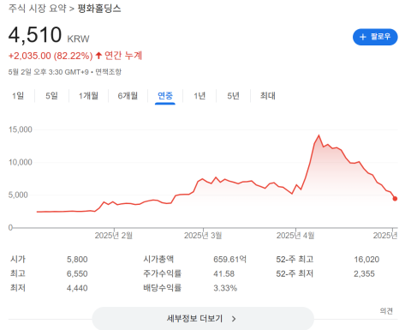Click the 평화홀딩스 stock name heading
The height and width of the screenshot is (330, 399).
point(99,9)
